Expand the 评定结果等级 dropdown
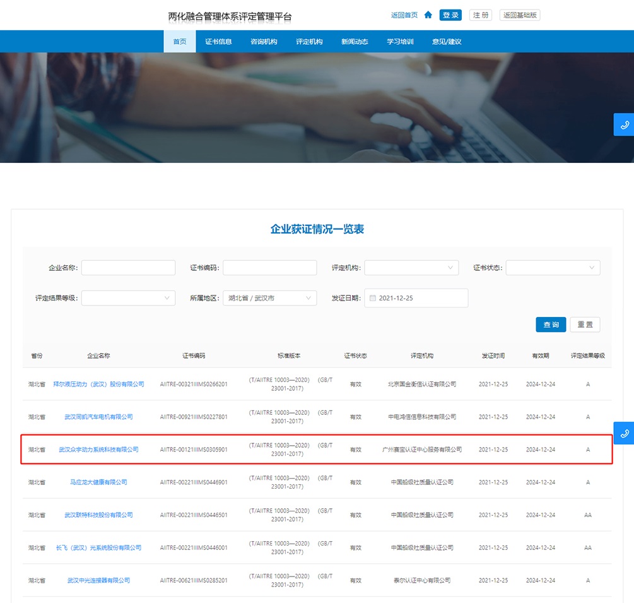This screenshot has height=603, width=634. click(x=128, y=298)
